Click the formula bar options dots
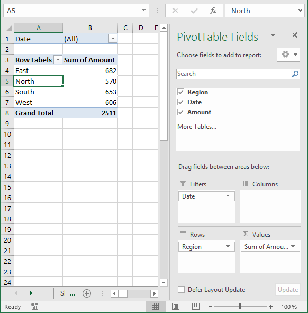The height and width of the screenshot is (313, 308). [x=157, y=11]
